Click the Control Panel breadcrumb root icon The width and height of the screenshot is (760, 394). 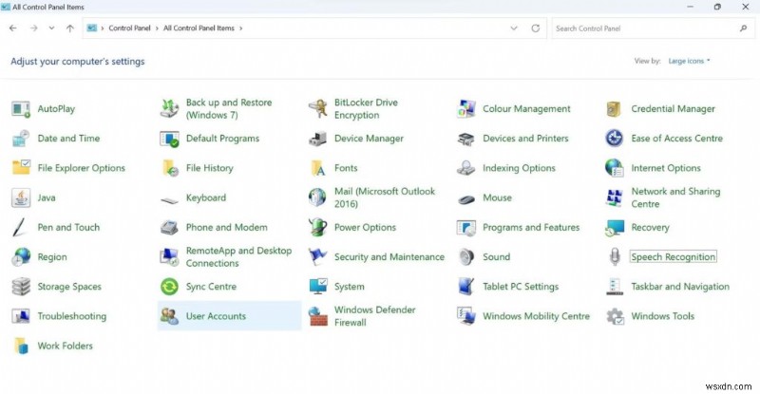[91, 28]
